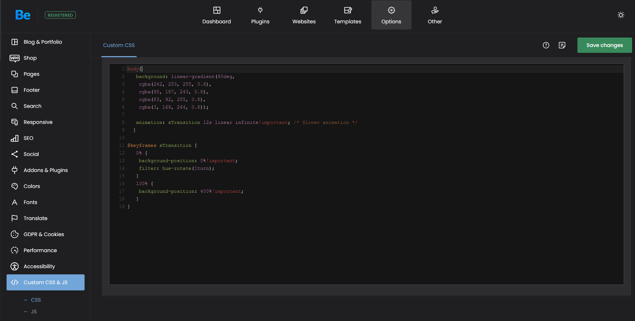
Task: Open Colors settings
Action: [46, 186]
